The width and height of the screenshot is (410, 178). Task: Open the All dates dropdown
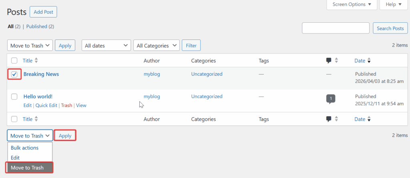(x=106, y=45)
